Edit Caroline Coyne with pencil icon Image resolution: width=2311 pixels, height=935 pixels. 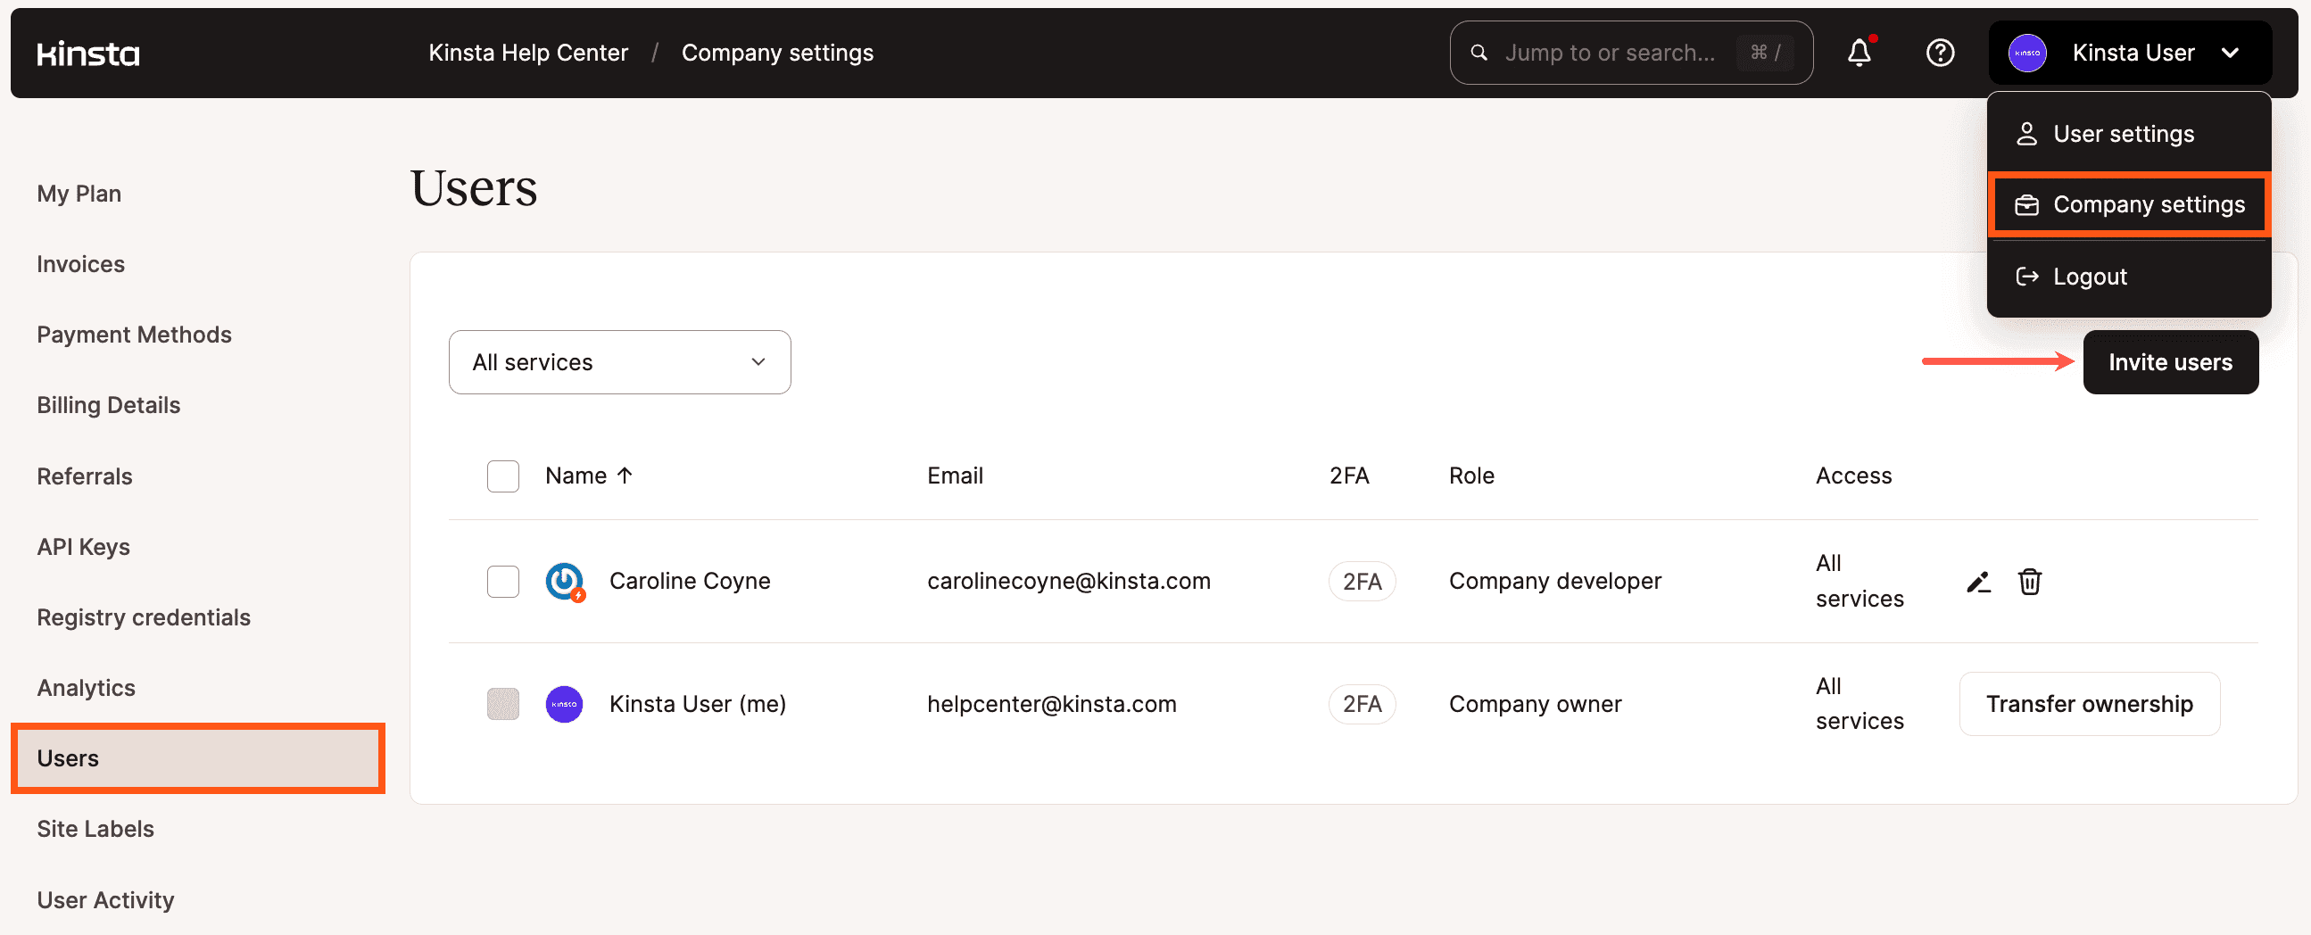pyautogui.click(x=1978, y=582)
